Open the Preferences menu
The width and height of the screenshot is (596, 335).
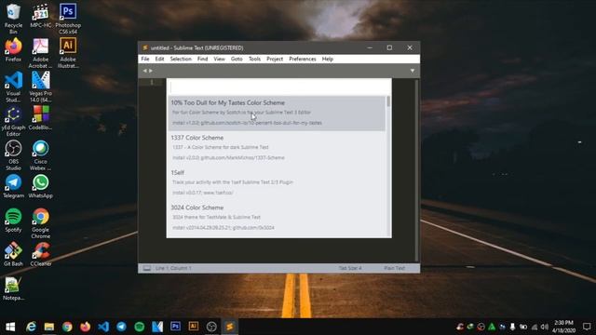click(302, 59)
